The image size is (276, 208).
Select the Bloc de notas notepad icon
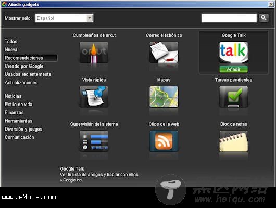pos(234,141)
